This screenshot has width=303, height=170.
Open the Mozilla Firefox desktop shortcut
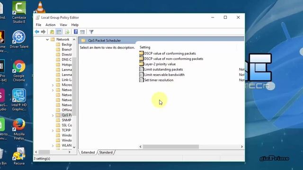point(19,129)
